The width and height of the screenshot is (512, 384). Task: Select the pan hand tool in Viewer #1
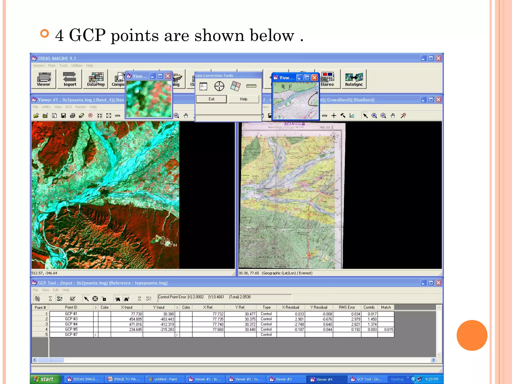click(x=185, y=115)
